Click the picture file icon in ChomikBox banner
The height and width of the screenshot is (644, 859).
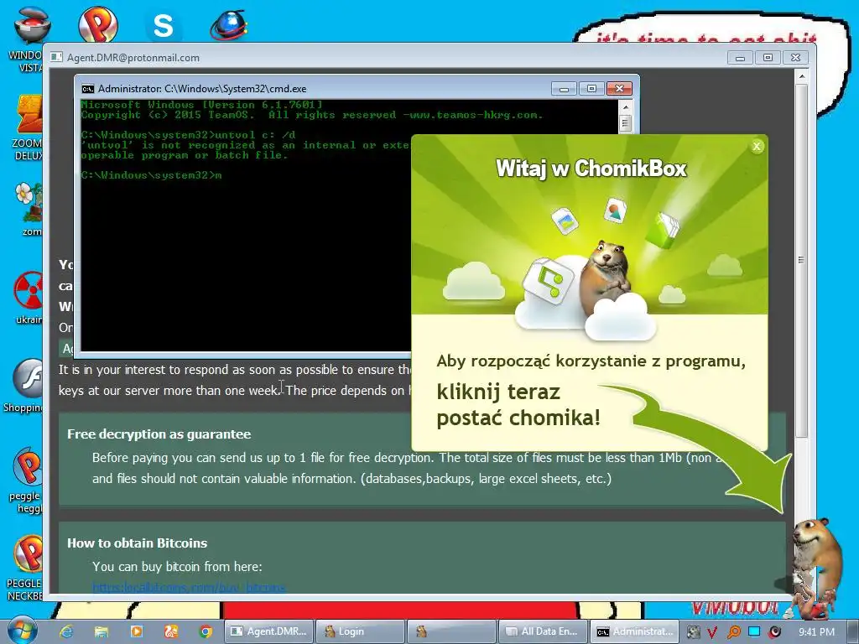[x=565, y=221]
